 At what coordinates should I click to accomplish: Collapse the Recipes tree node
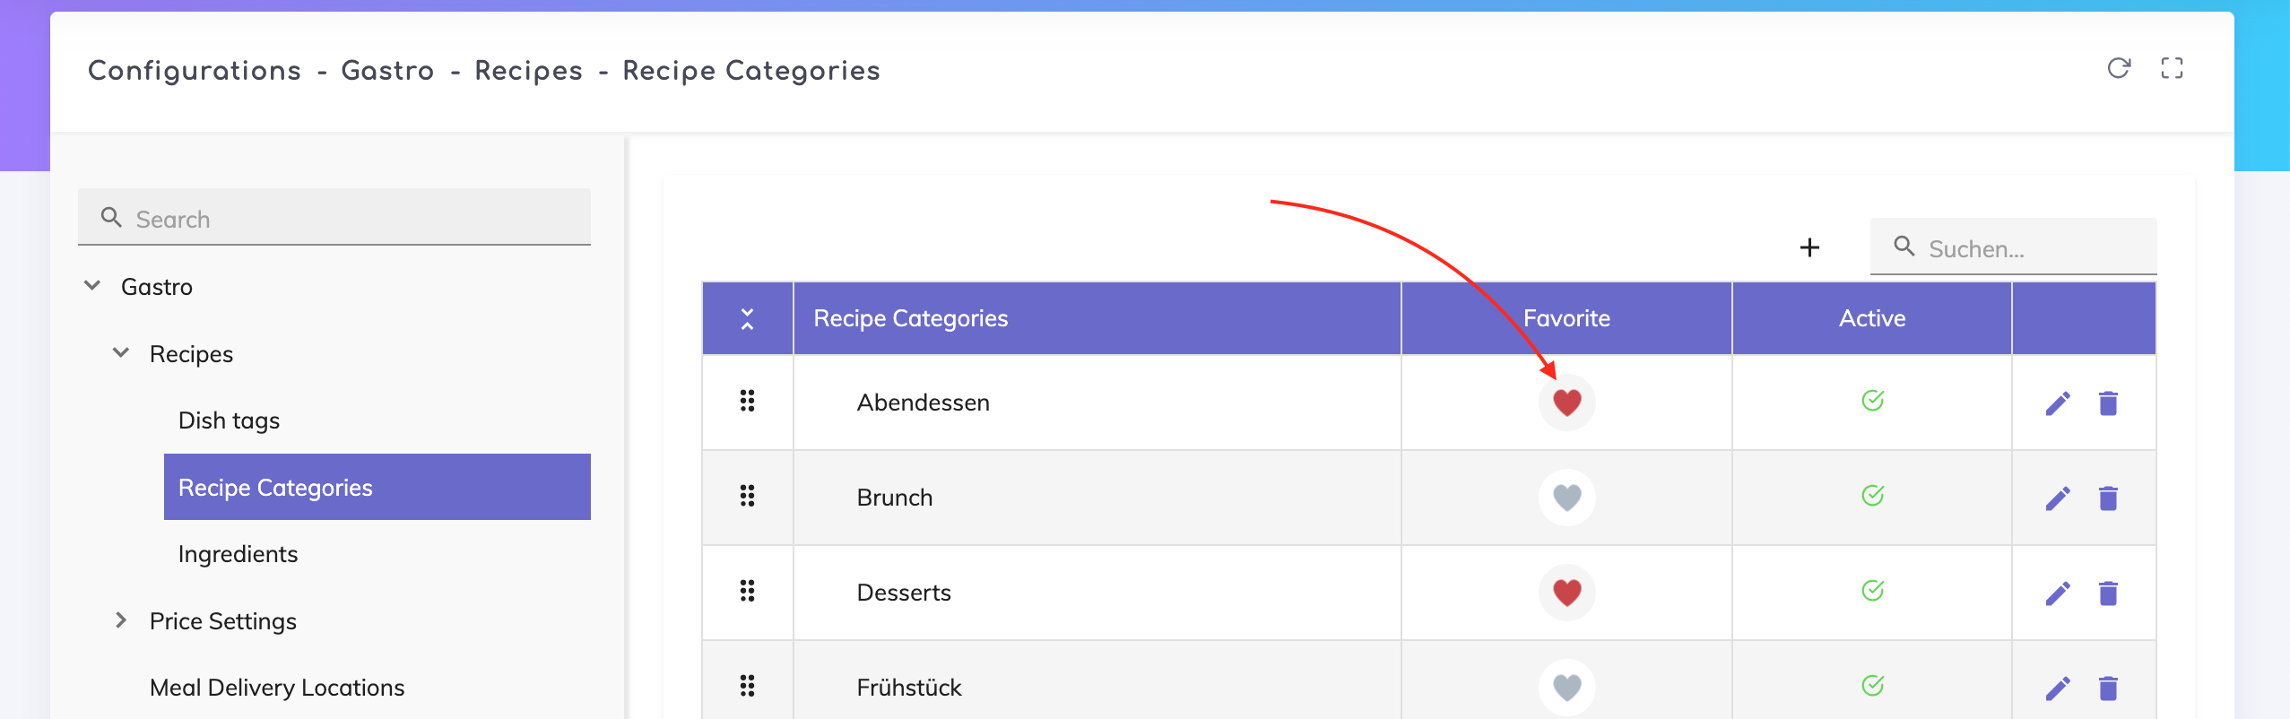121,353
